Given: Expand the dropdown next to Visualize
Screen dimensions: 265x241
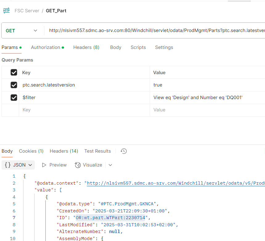Looking at the screenshot, I should 110,165.
